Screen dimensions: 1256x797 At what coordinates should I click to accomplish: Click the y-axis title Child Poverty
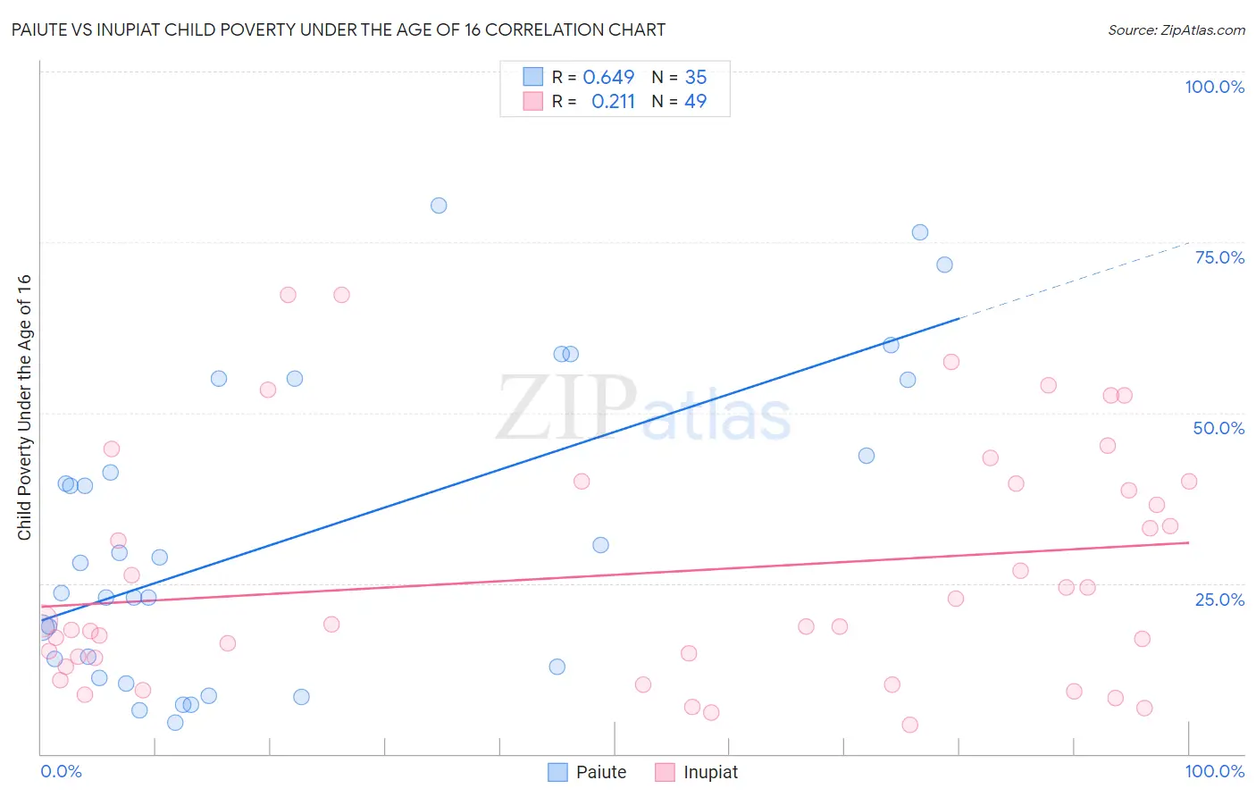click(24, 407)
